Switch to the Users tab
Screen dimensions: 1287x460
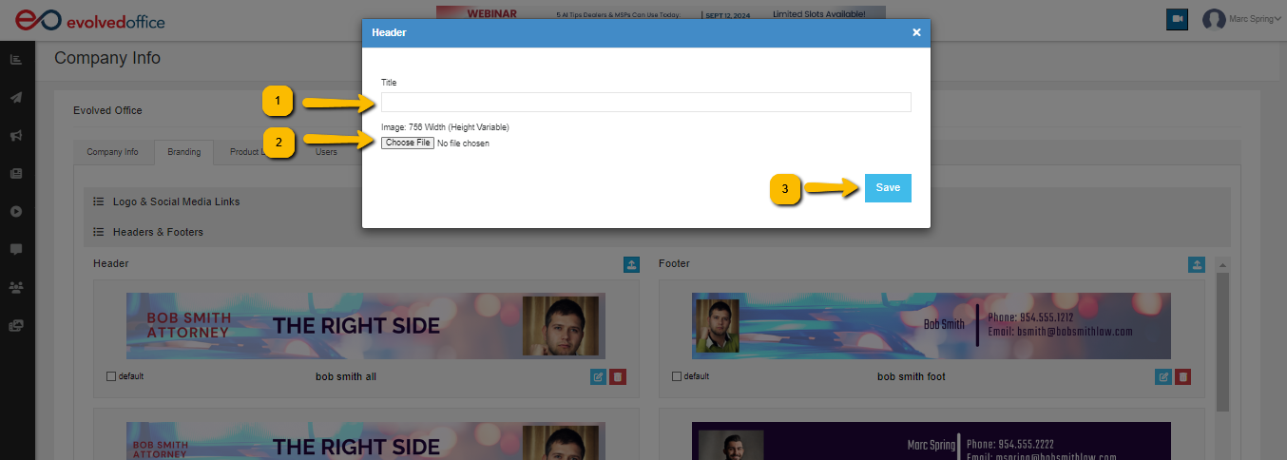tap(326, 152)
